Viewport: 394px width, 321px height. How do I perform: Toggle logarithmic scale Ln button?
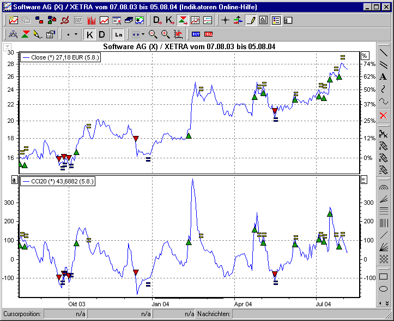[x=118, y=34]
